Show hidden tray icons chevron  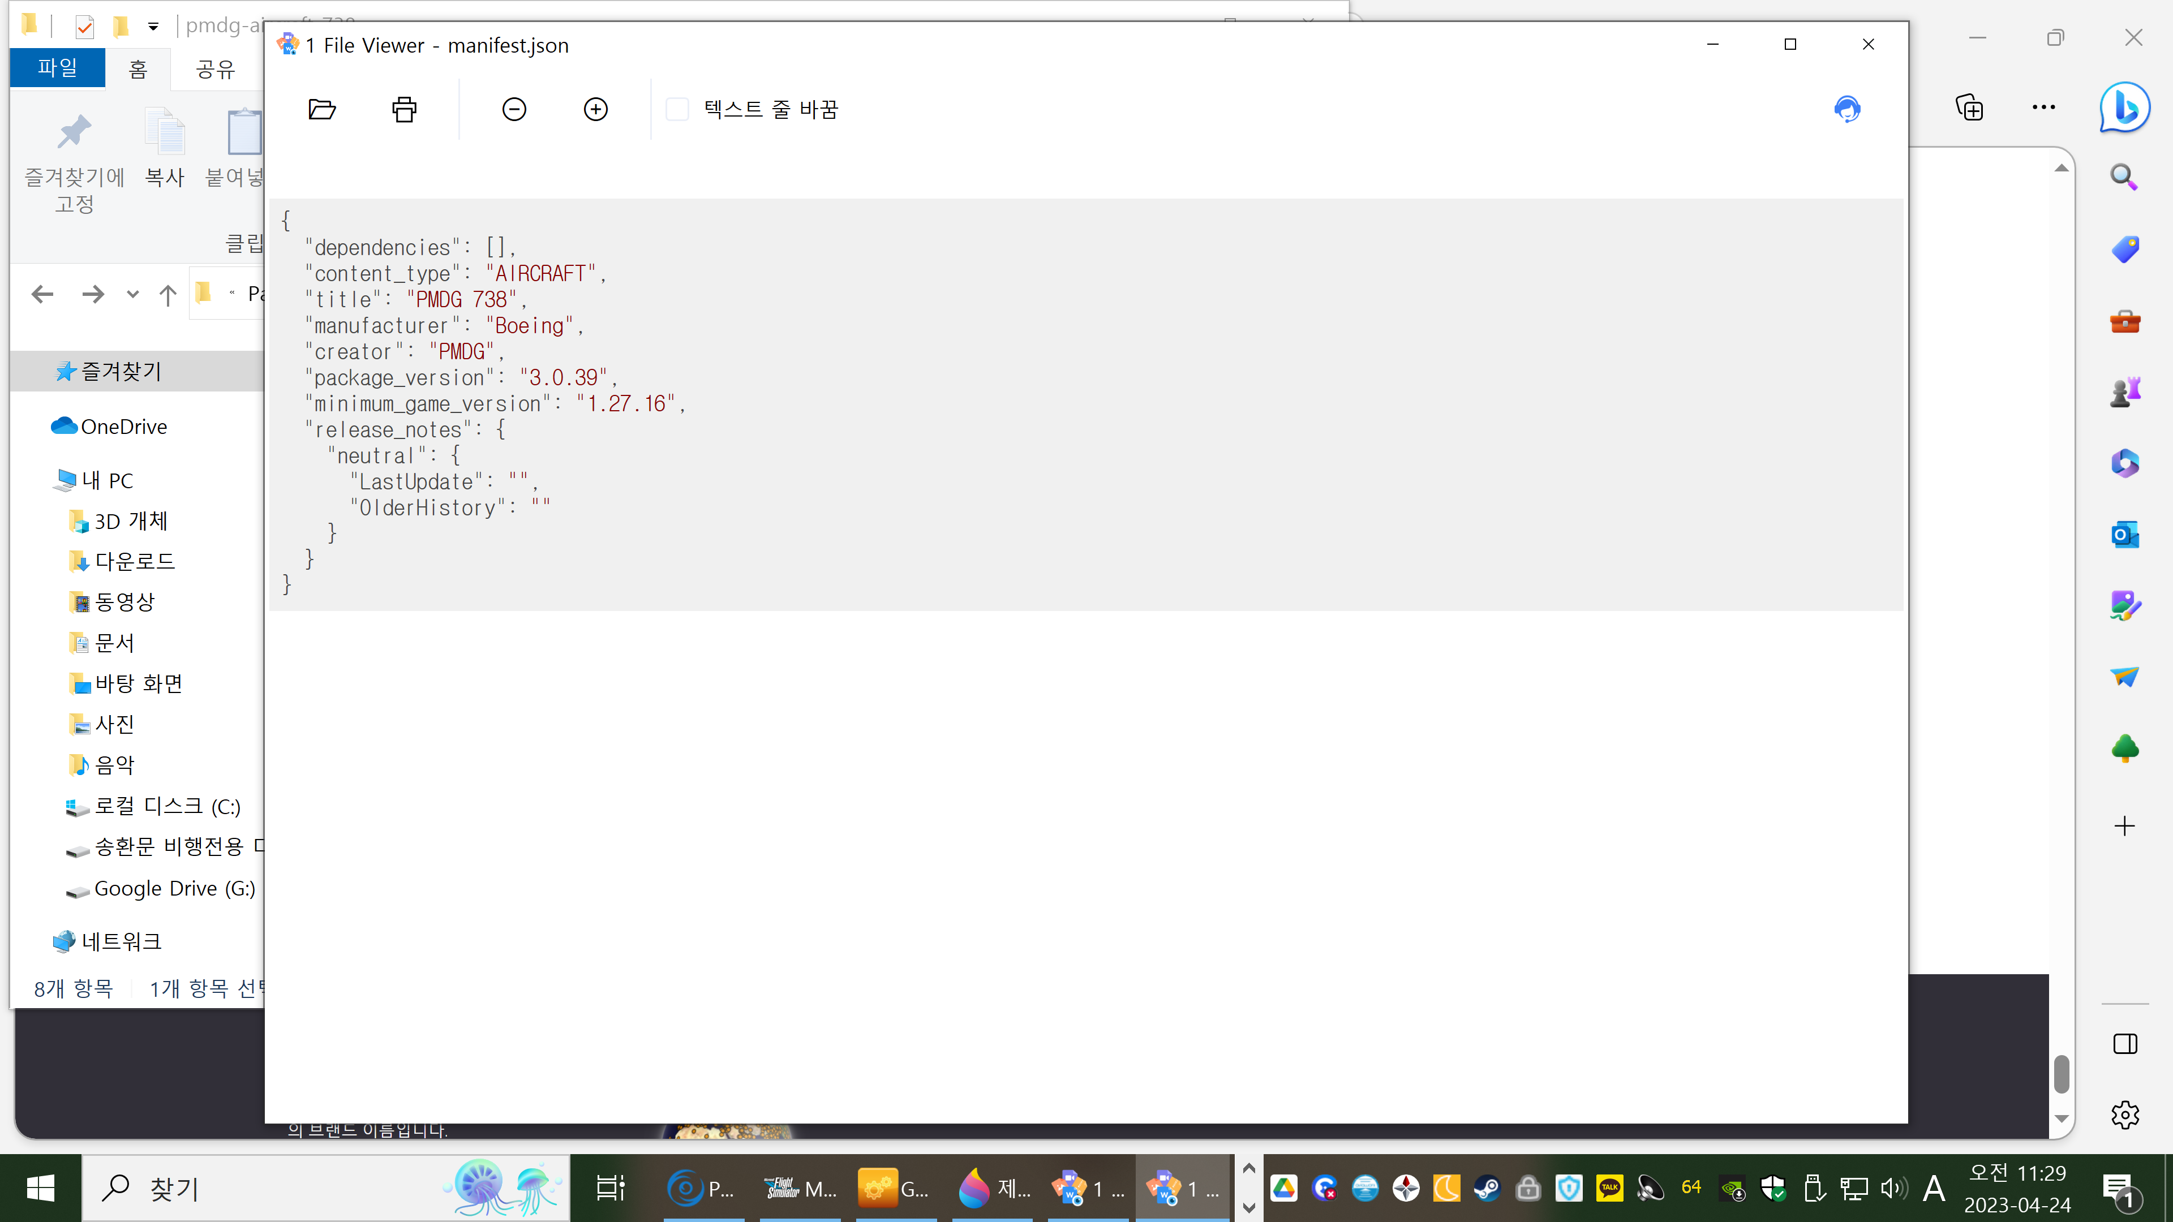tap(1249, 1169)
